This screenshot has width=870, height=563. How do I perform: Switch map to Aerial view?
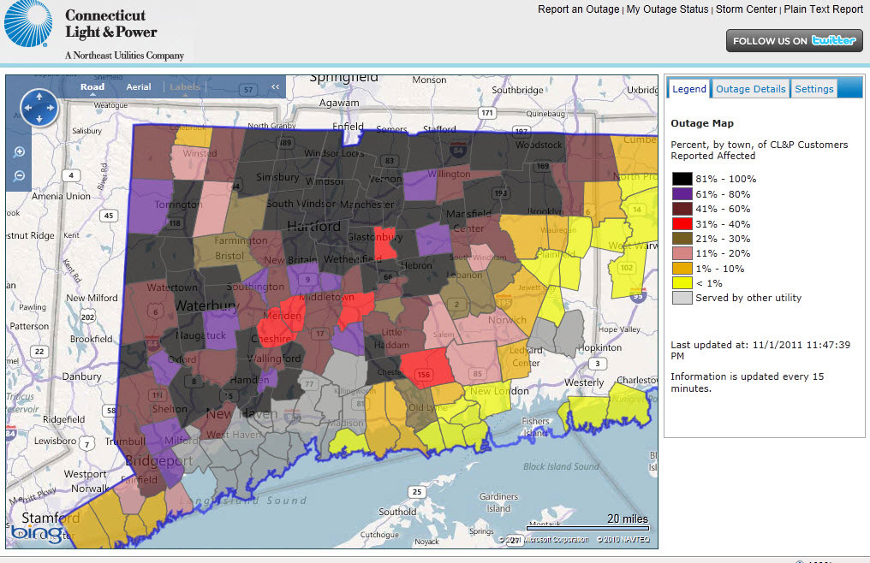139,87
